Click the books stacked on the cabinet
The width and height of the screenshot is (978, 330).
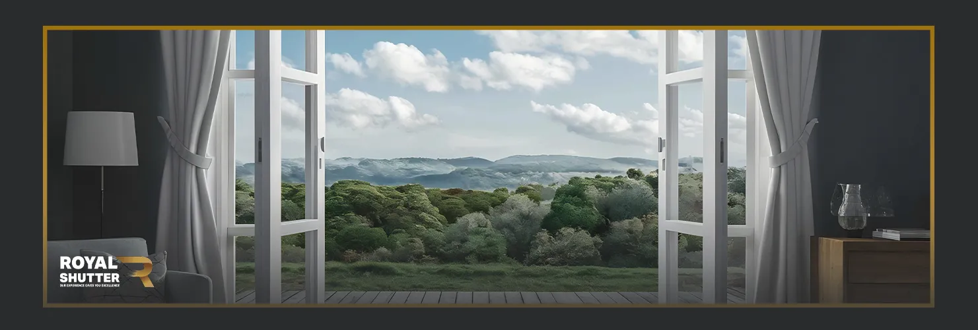pyautogui.click(x=901, y=234)
